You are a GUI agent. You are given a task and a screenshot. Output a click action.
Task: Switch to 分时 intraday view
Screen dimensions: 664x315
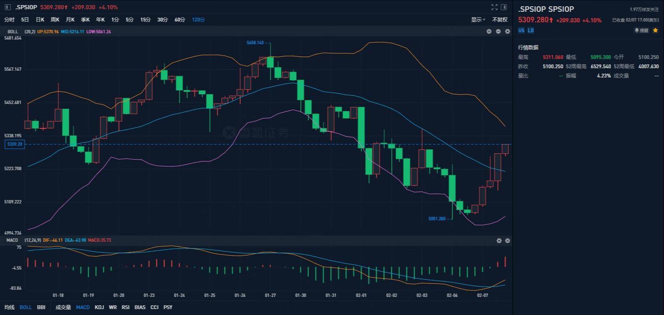(x=9, y=20)
